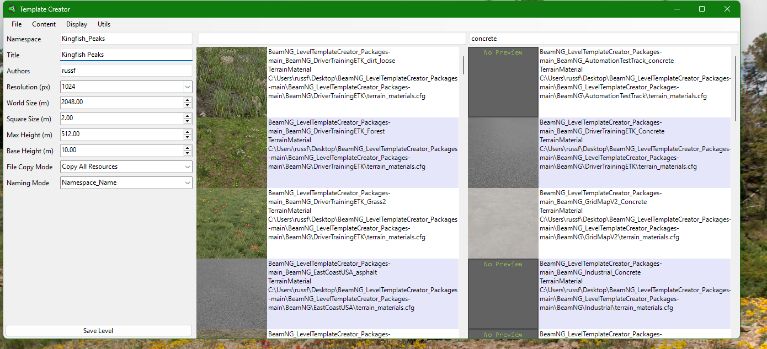Viewport: 767px width, 349px height.
Task: Edit the Namespace field Kingfish_Peaks
Action: (x=126, y=39)
